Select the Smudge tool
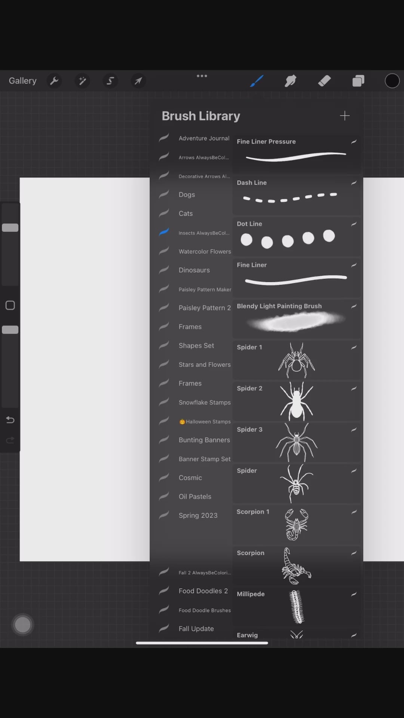Screen dimensions: 404x718 [290, 81]
